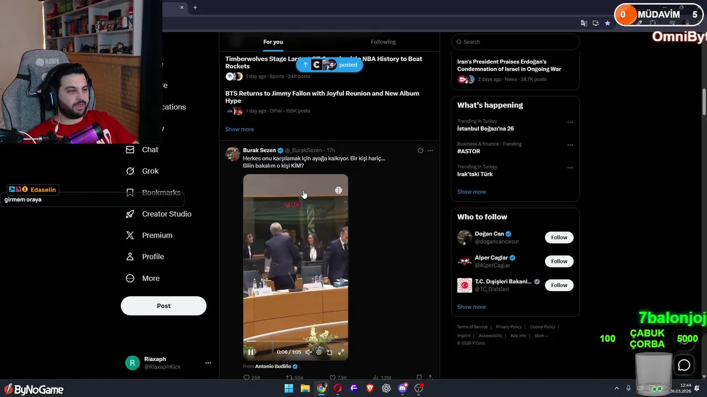Viewport: 707px width, 397px height.
Task: Click the Burak Sezen author name
Action: point(259,150)
